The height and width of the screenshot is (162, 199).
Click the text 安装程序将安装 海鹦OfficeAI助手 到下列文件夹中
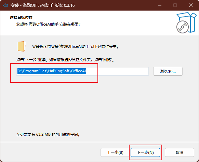click(x=75, y=46)
